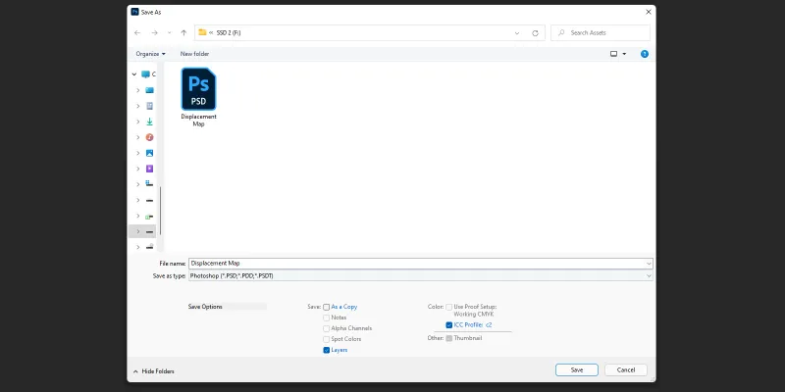
Task: Open the address bar previous locations dropdown
Action: (517, 33)
